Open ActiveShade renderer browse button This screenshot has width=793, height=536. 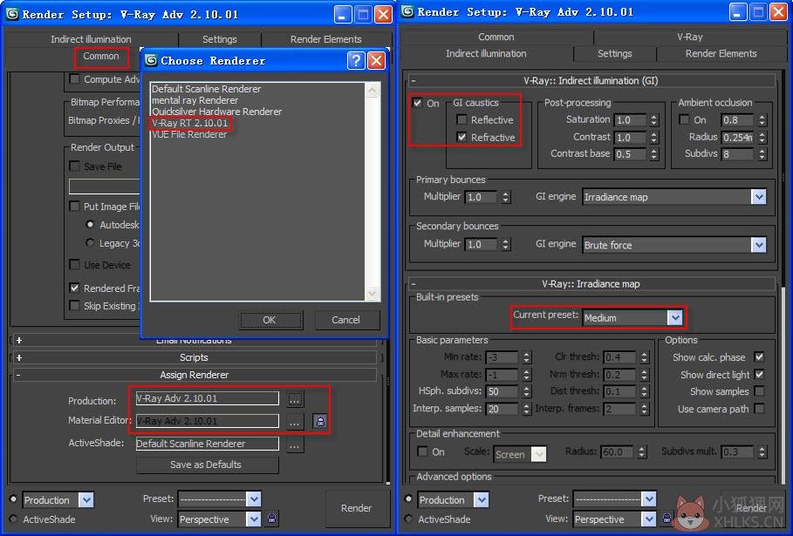click(x=295, y=444)
